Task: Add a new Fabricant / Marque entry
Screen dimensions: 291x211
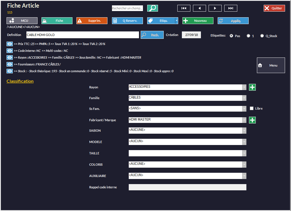Action: click(252, 120)
